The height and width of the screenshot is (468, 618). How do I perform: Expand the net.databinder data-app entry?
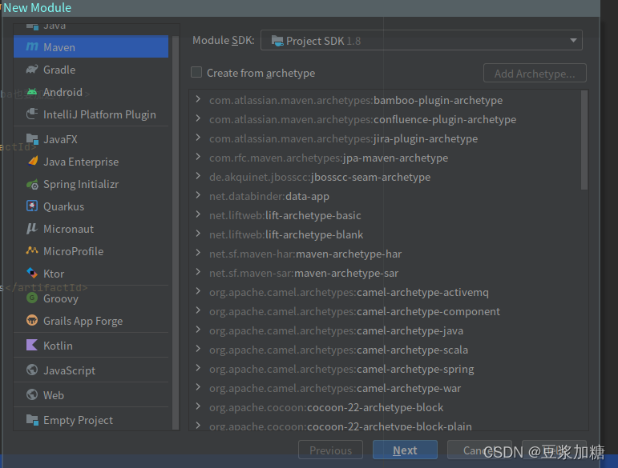[198, 195]
